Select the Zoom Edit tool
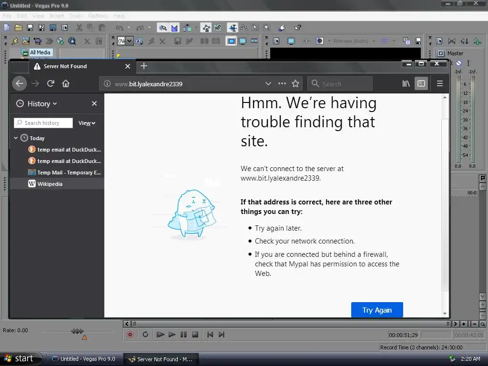This screenshot has width=488, height=366. click(267, 28)
